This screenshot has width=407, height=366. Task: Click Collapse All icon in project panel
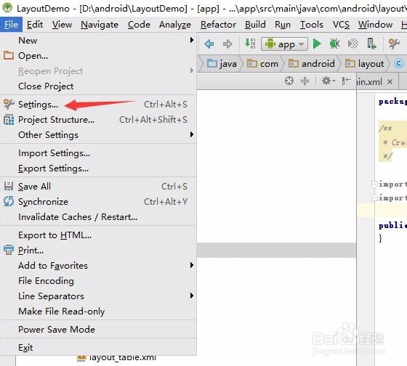(x=305, y=81)
